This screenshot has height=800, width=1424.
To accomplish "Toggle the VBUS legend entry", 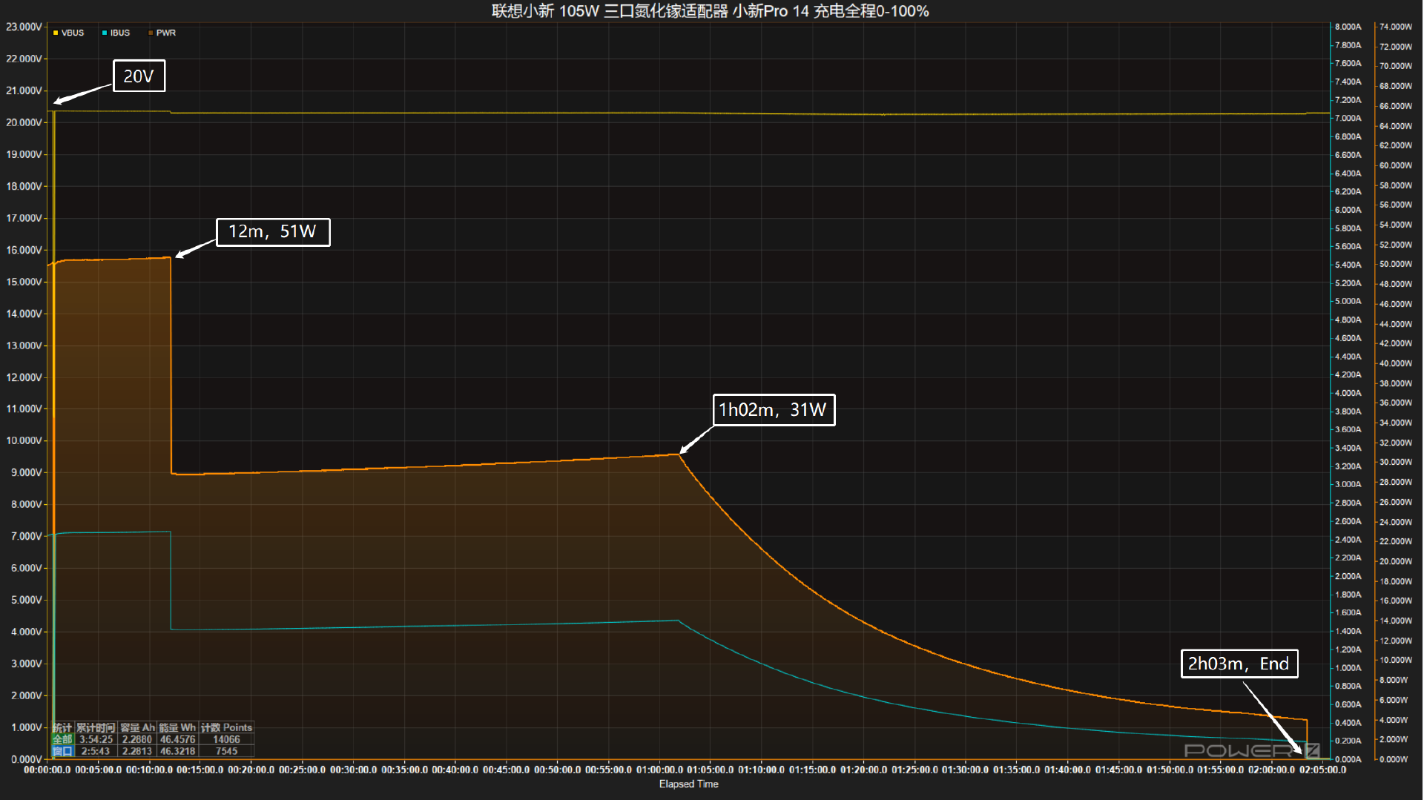I will [x=69, y=33].
